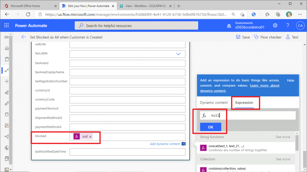Viewport: 307px width, 172px height.
Task: Click the browser refresh button
Action: point(28,14)
